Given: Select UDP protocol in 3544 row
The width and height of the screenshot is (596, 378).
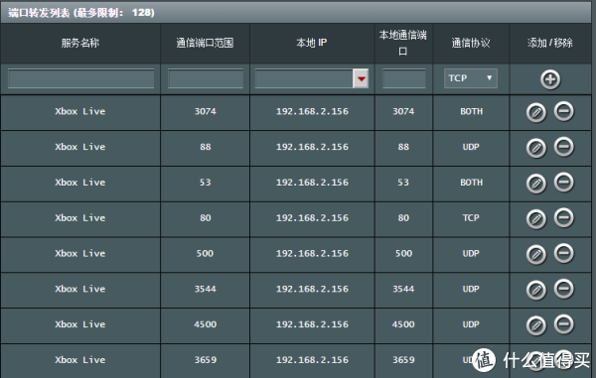Looking at the screenshot, I should click(471, 289).
